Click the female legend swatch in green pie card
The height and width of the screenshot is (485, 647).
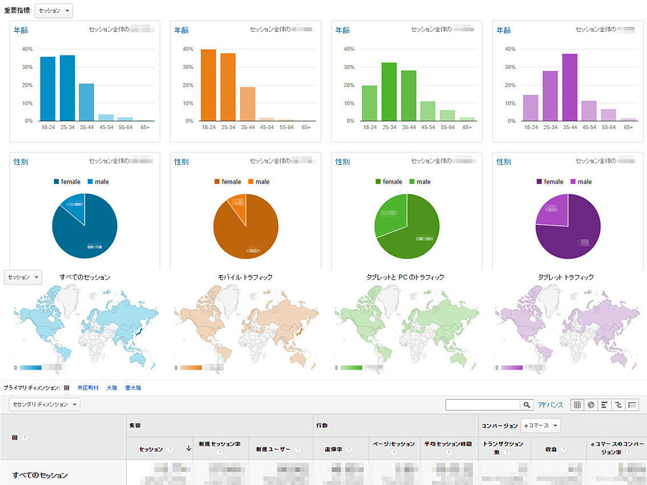click(x=378, y=182)
